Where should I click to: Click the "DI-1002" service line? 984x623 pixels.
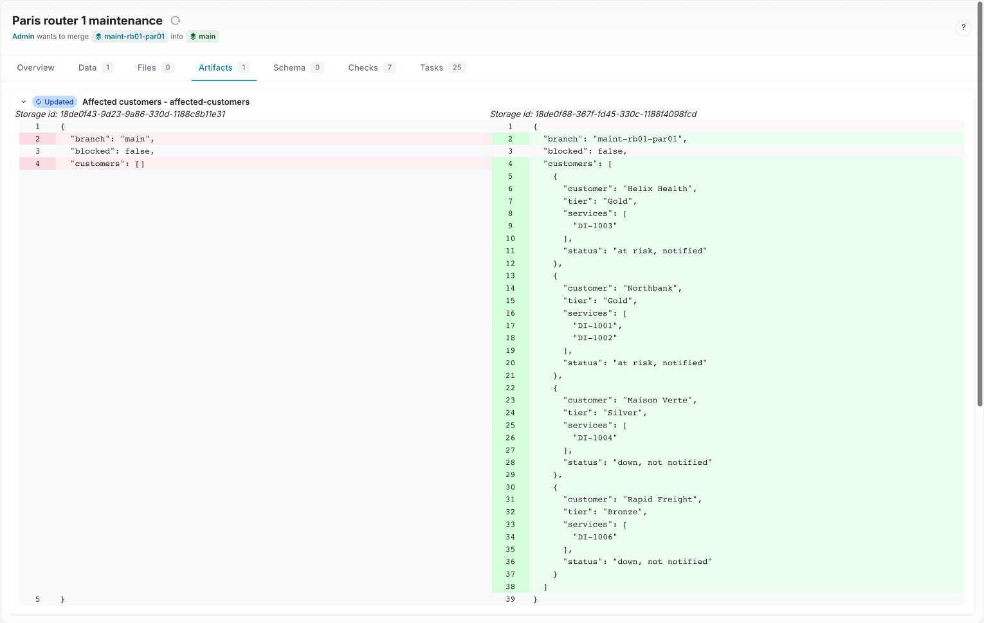pos(728,338)
